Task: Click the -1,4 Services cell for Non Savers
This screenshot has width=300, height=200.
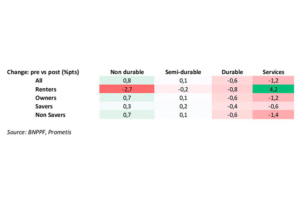Action: click(273, 115)
